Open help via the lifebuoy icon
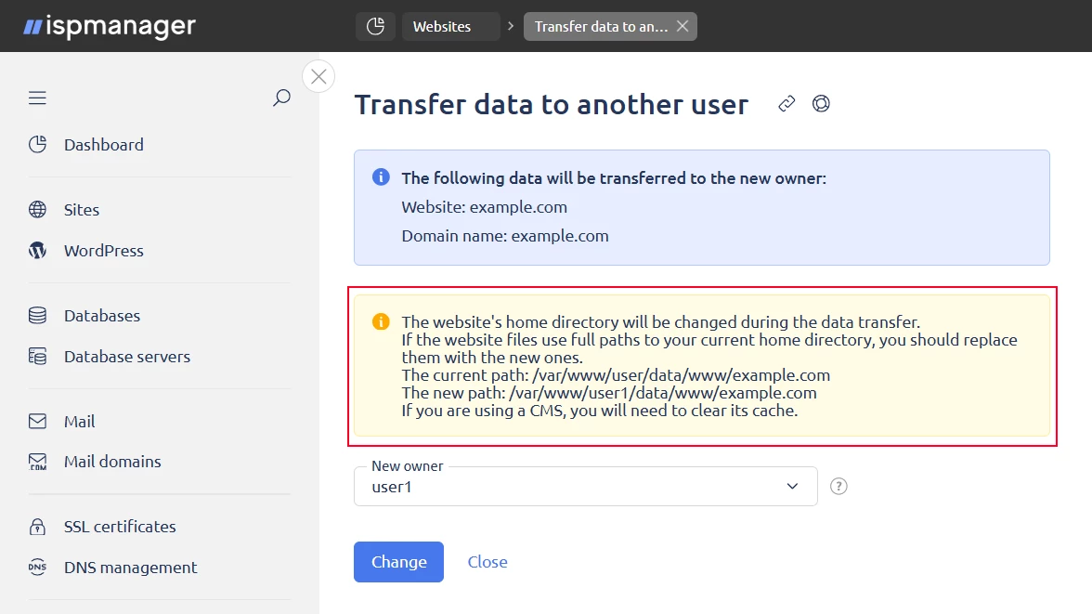This screenshot has width=1092, height=614. (x=821, y=104)
